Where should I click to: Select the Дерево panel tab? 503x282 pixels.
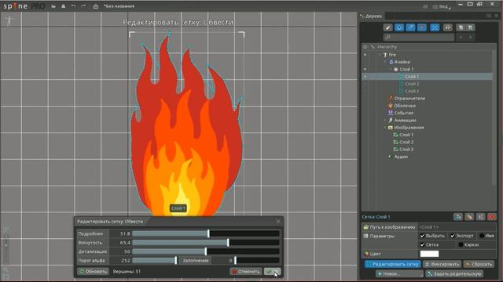point(371,16)
